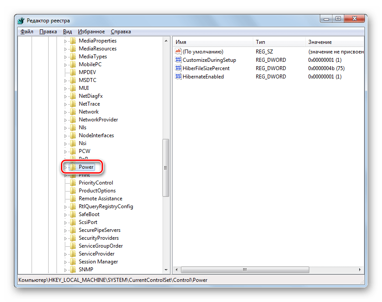Click the PCW folder icon

[x=73, y=151]
